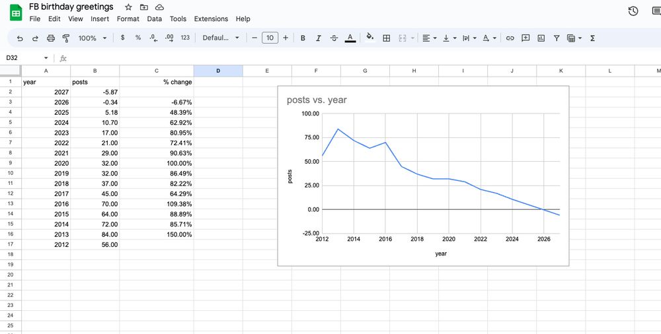Select the 2027 year cell

[46, 92]
